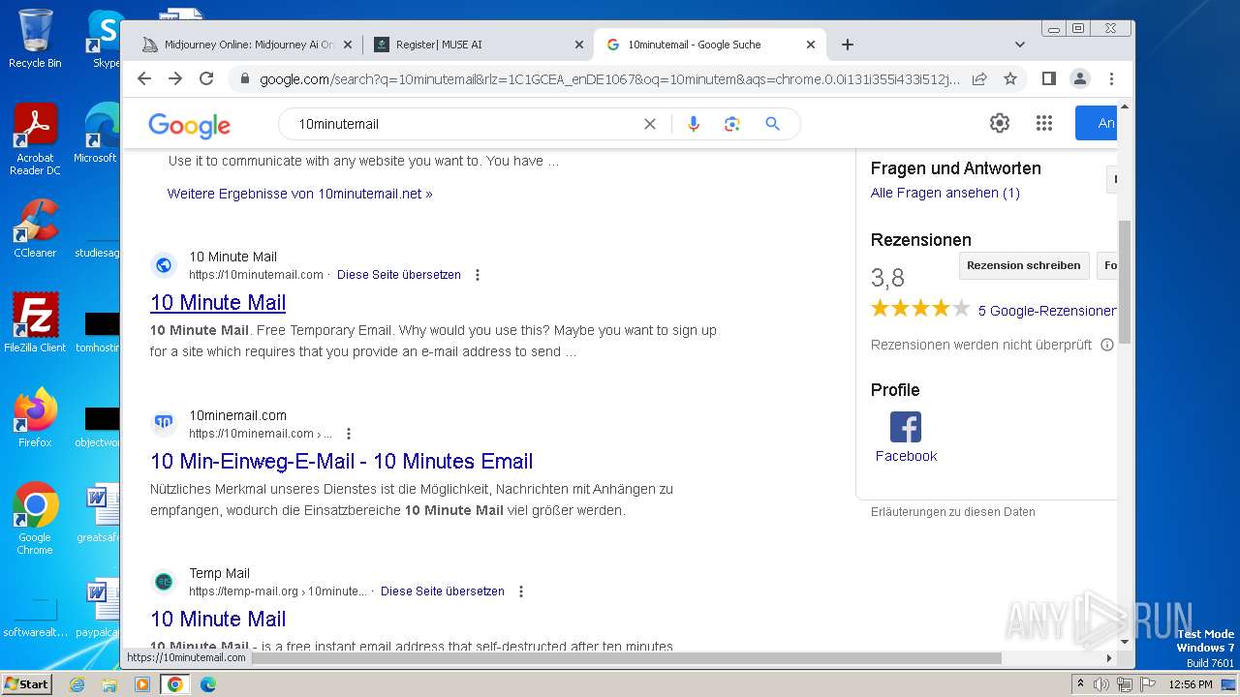
Task: Show info about unverified reviews
Action: tap(1107, 345)
